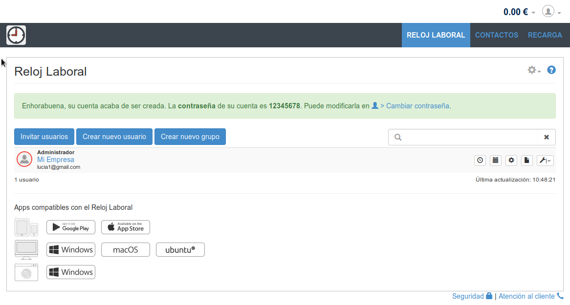
Task: Clear the search field with the X button
Action: pos(547,137)
